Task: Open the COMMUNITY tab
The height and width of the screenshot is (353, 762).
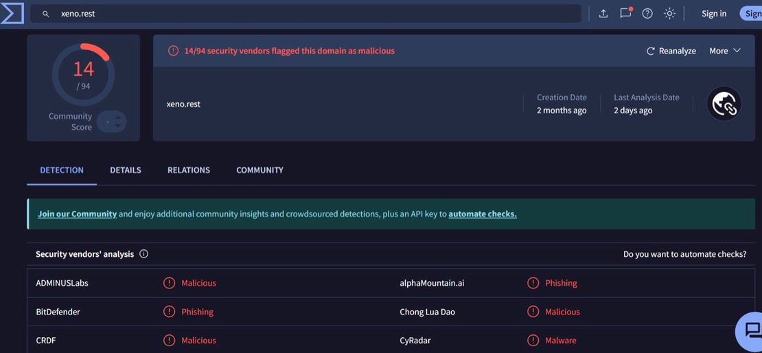Action: [259, 170]
